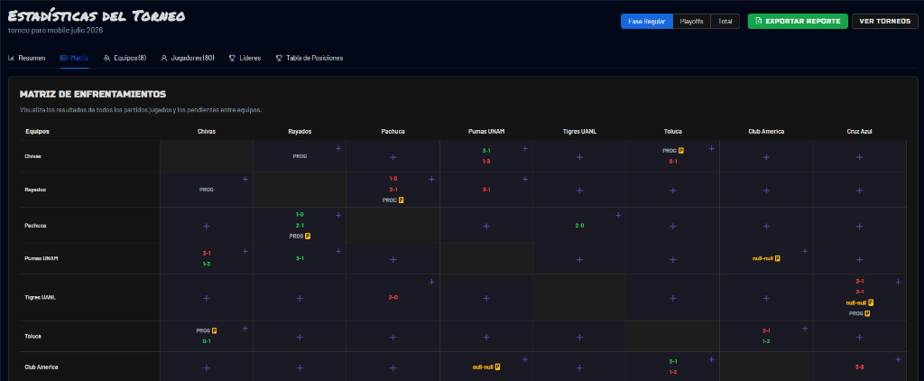Viewport: 924px width, 381px height.
Task: Add match in Tigres UANL row, Pumas UNAM column
Action: tap(486, 299)
